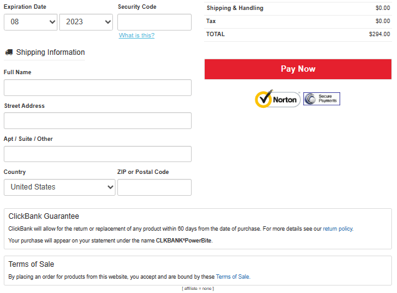Image resolution: width=397 pixels, height=293 pixels.
Task: Click the affiliate = none footer text
Action: (198, 289)
